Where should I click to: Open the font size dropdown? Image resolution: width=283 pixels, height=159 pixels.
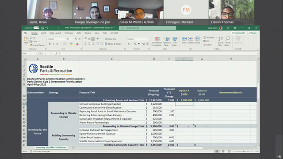tap(73, 39)
